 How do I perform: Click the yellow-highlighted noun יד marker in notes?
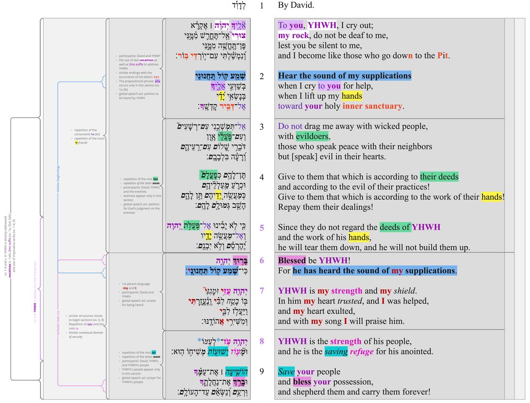pos(76,143)
